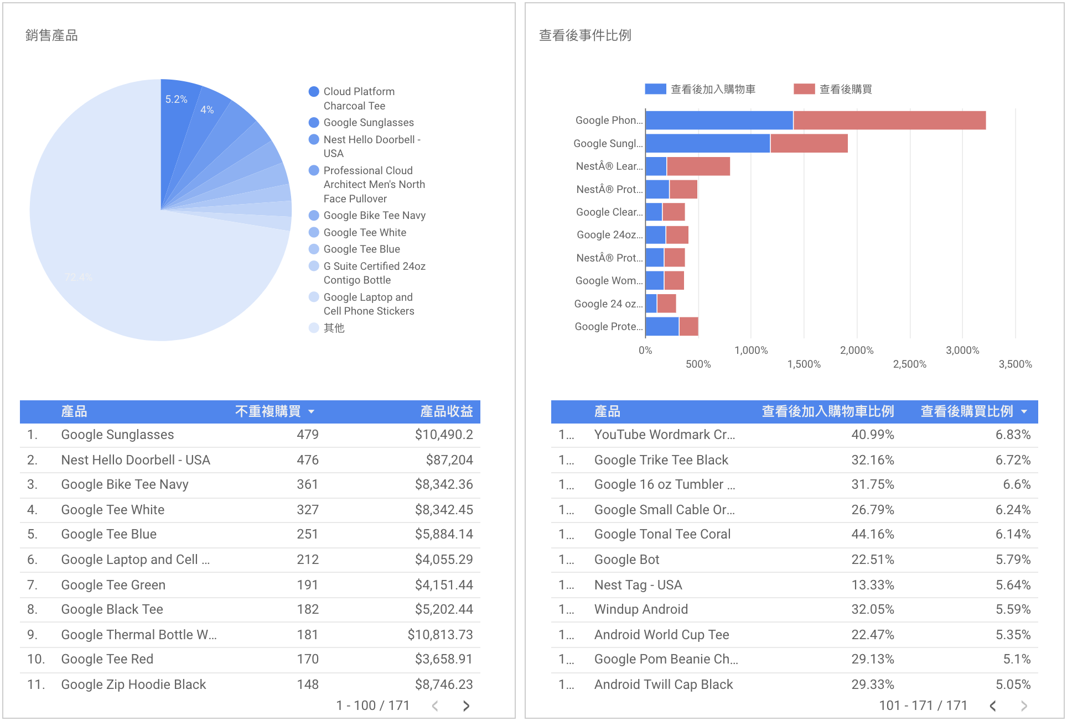This screenshot has width=1067, height=721.
Task: Click Professional Cloud Architect legend dot
Action: (314, 170)
